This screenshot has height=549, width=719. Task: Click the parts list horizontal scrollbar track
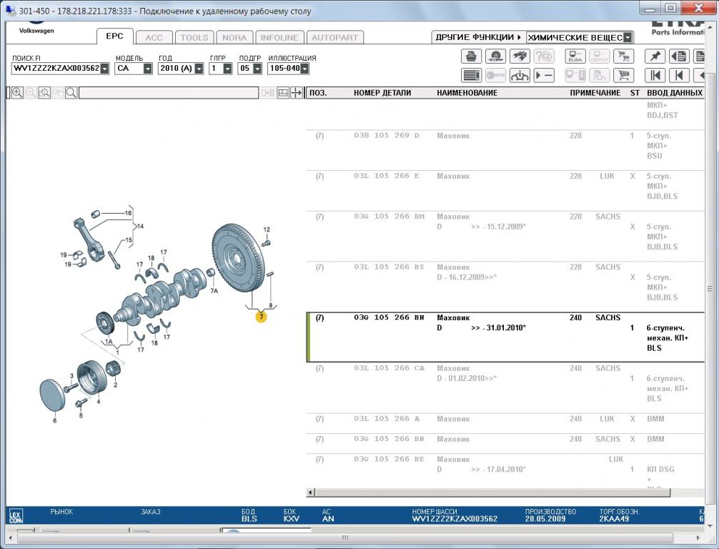pyautogui.click(x=492, y=493)
